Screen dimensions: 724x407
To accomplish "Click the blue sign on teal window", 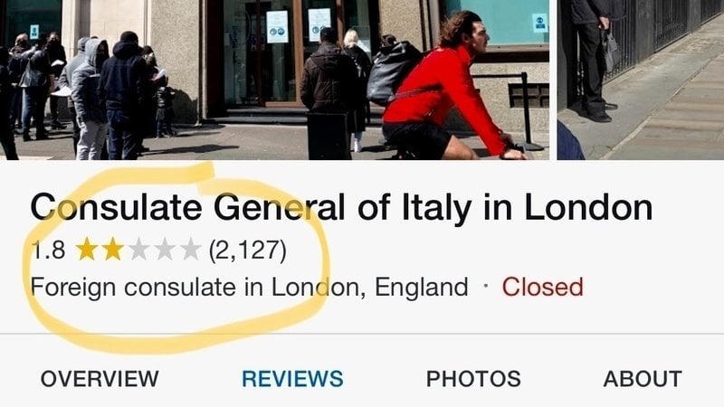I will 539,23.
